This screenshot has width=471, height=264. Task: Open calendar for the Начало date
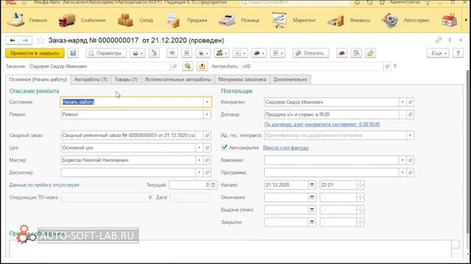click(x=312, y=185)
